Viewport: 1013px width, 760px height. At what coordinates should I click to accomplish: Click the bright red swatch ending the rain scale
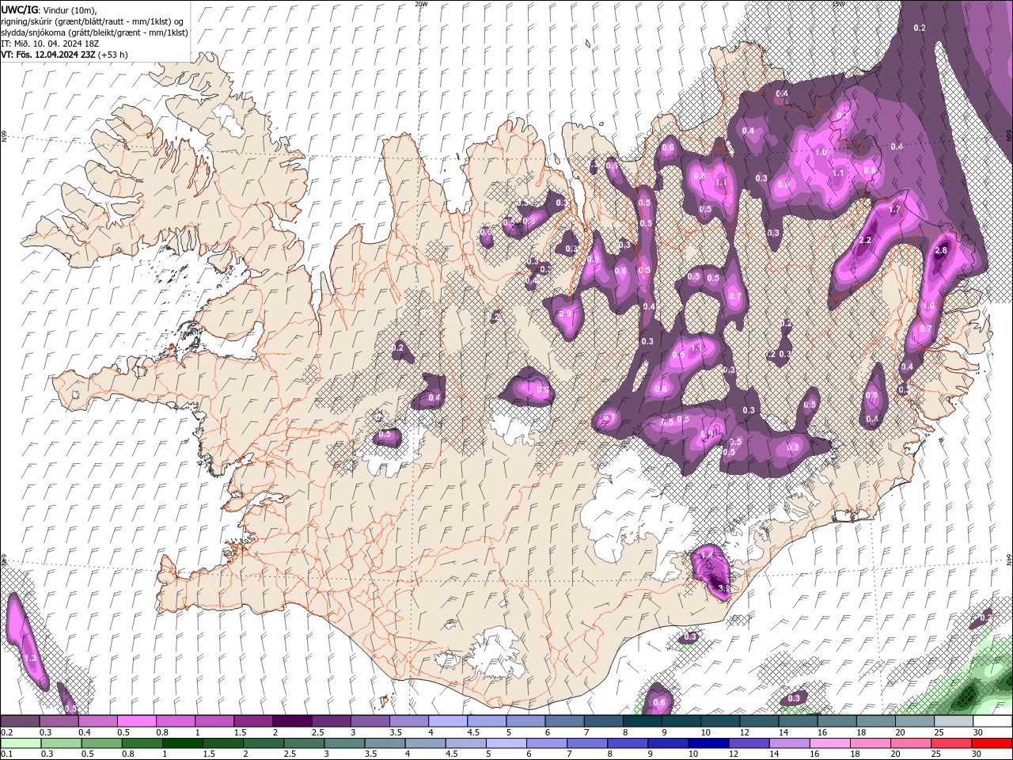coord(992,743)
